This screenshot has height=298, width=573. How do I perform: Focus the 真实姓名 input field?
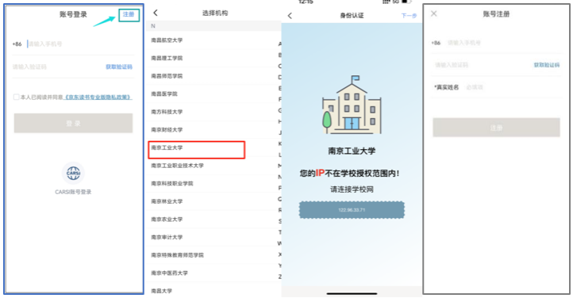tap(513, 87)
